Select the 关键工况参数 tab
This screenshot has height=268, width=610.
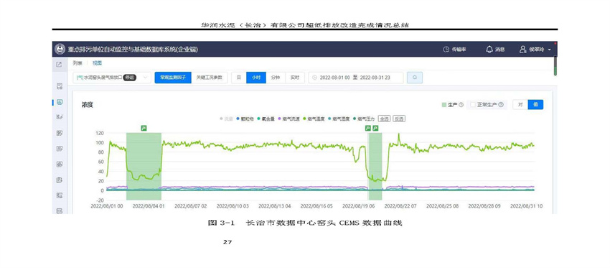point(210,78)
